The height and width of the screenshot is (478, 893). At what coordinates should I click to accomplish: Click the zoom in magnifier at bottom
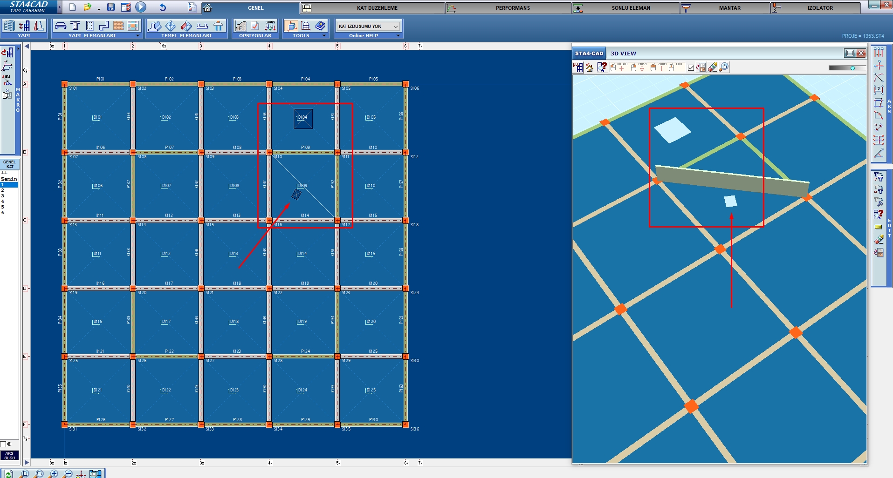click(54, 474)
